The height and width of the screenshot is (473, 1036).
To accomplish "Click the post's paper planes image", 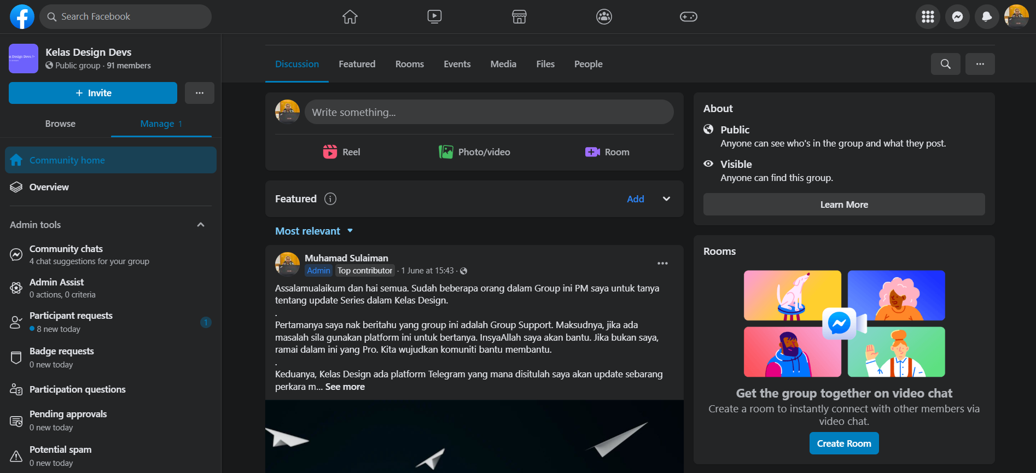I will (x=474, y=436).
